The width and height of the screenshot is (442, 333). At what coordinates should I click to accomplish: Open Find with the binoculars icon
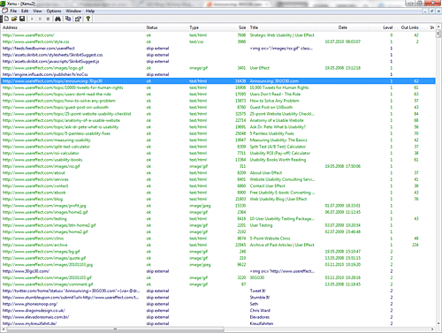click(57, 19)
